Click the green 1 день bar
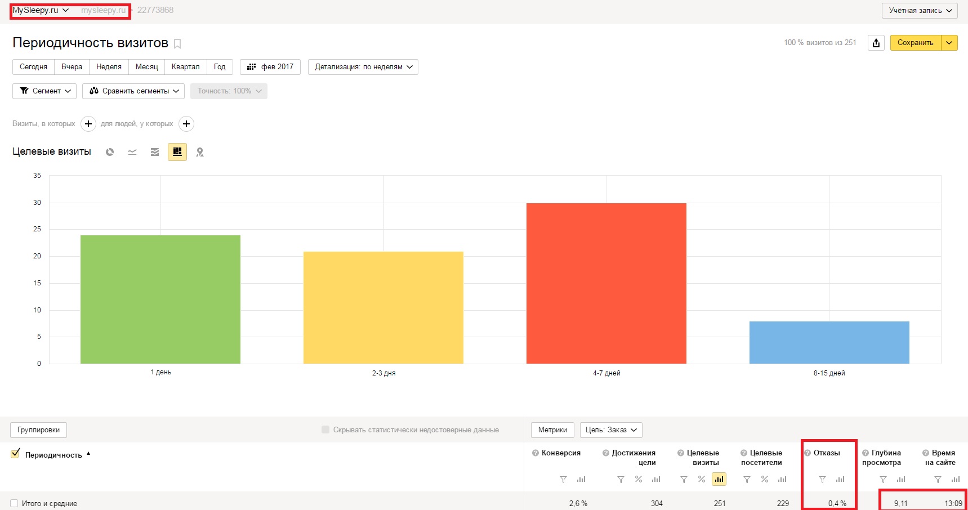The height and width of the screenshot is (510, 968). point(160,299)
